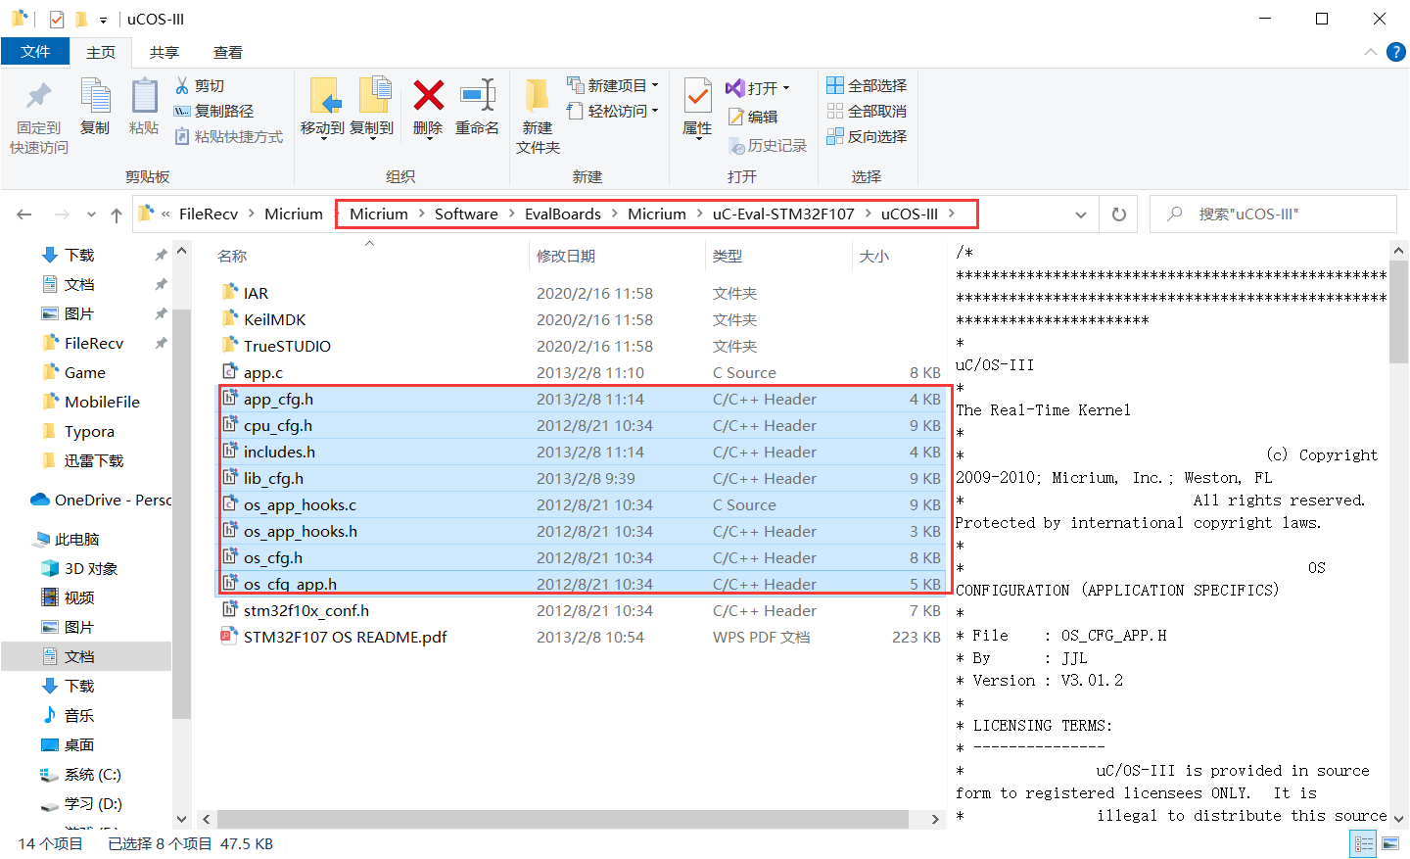
Task: Switch to the Home (主页) tab
Action: point(101,52)
